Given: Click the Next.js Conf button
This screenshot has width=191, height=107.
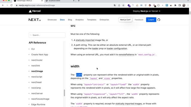Looking at the screenshot, I should 125,20.
